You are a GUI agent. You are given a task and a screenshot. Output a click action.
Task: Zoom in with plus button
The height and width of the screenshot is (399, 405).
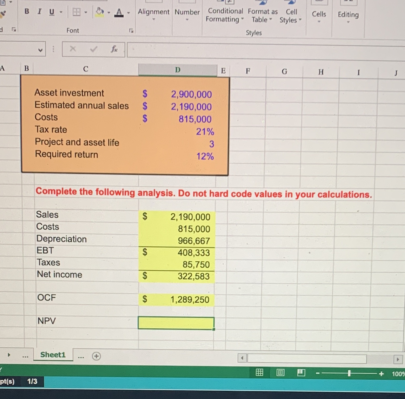381,374
